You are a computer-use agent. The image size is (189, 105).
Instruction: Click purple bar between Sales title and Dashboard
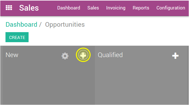point(48,8)
